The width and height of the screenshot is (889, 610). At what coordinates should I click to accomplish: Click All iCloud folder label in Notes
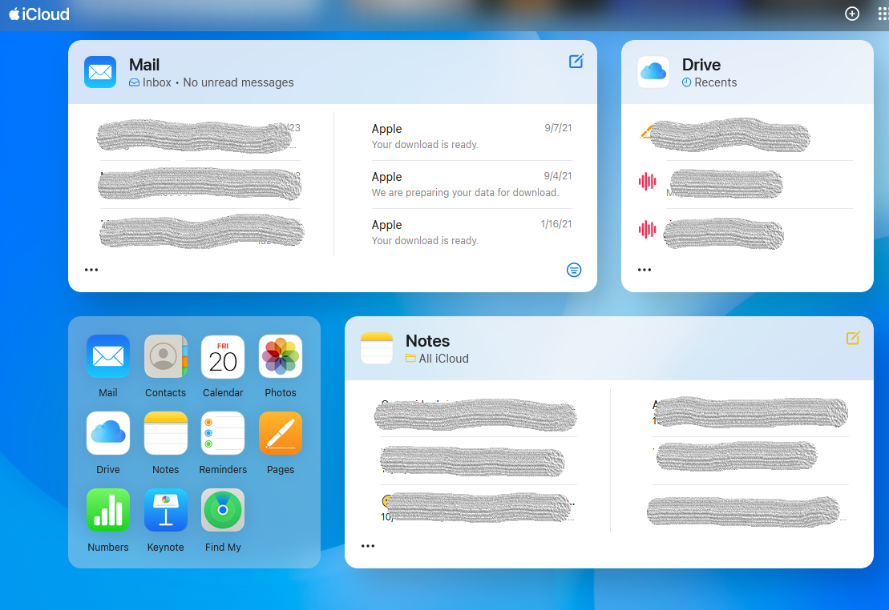coord(443,359)
